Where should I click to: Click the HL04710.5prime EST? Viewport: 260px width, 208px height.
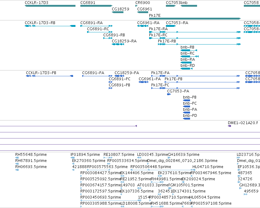194,170
